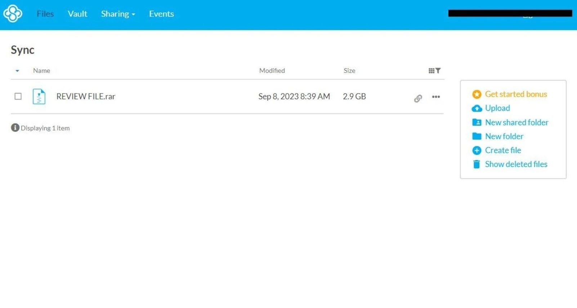Sort the list by Modified column
The image size is (577, 308).
(x=272, y=71)
